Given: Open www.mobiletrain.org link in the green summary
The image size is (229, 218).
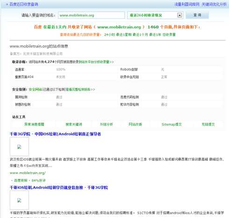Looking at the screenshot, I should pos(119,27).
